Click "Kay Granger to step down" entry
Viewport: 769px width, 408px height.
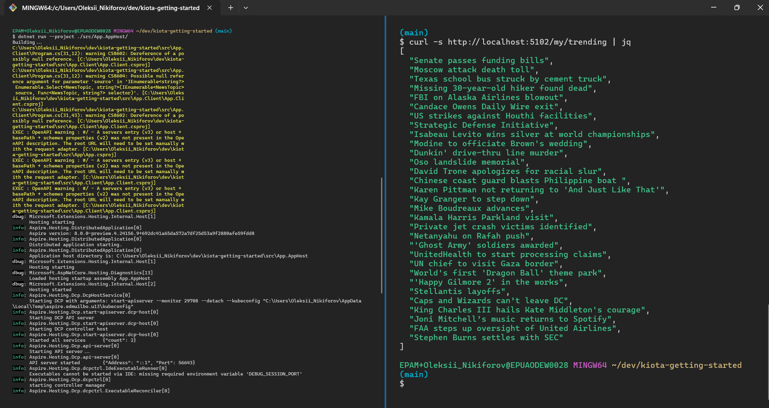(474, 199)
